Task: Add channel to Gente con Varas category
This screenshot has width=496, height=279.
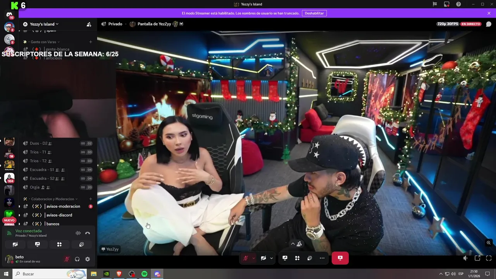Action: point(91,42)
